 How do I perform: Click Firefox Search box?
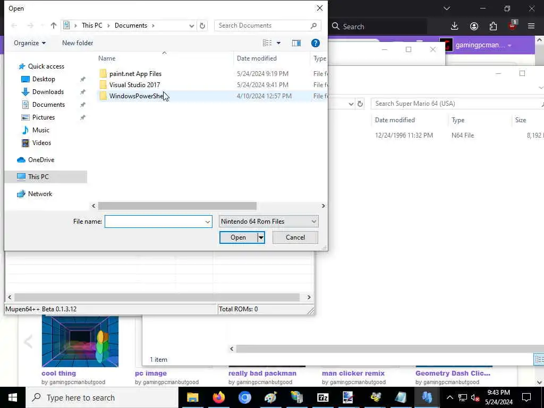[378, 27]
